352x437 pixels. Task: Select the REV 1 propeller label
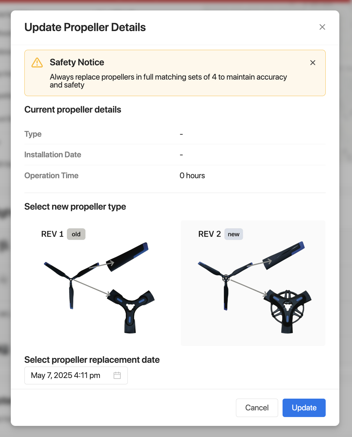pos(52,234)
